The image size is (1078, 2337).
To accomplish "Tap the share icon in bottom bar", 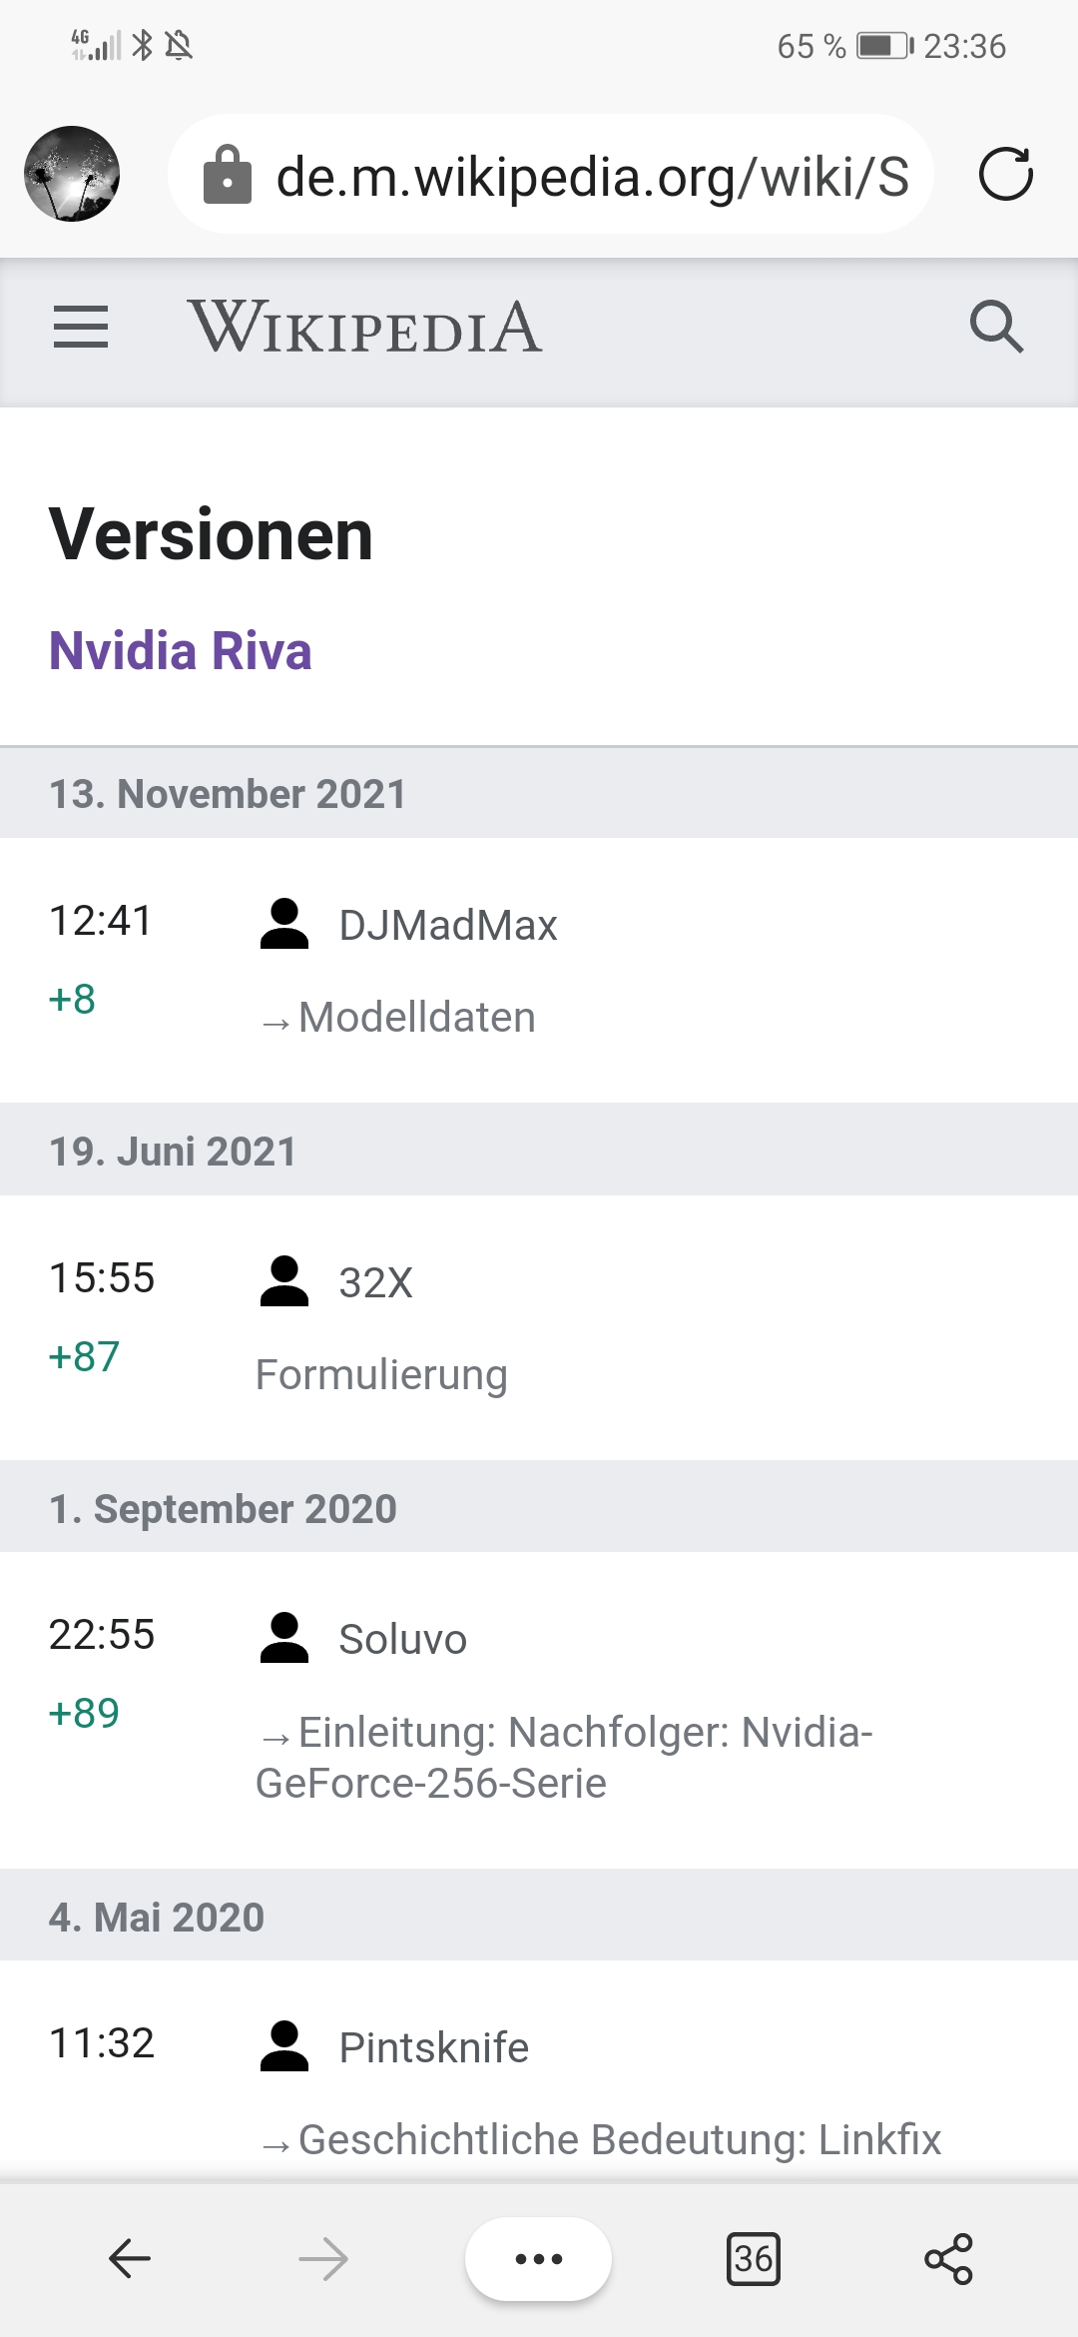I will coord(948,2258).
